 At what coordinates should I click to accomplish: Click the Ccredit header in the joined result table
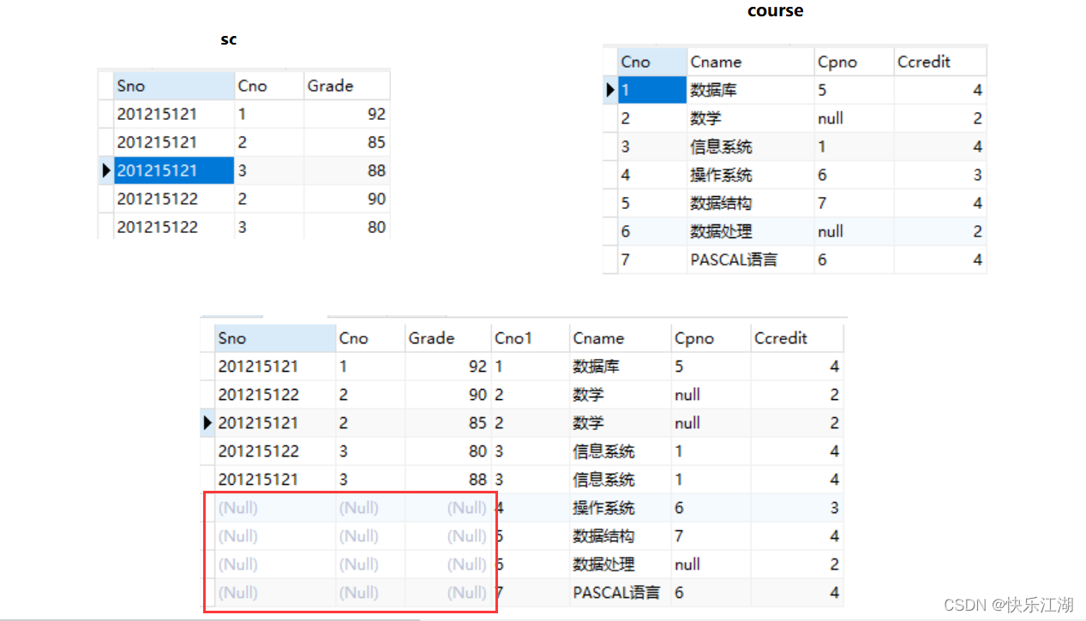[797, 338]
